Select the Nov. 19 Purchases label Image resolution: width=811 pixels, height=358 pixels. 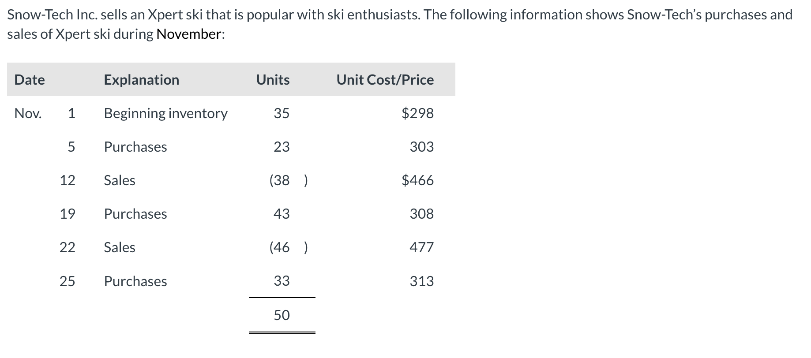tap(135, 214)
